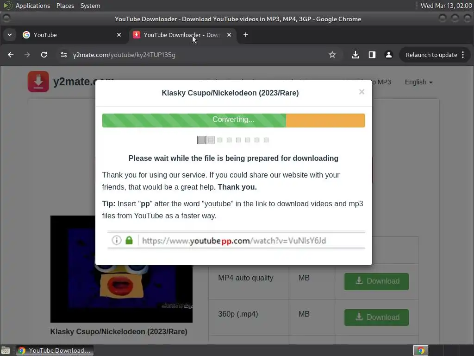474x356 pixels.
Task: Click the 360p (.mp4) label
Action: point(238,314)
